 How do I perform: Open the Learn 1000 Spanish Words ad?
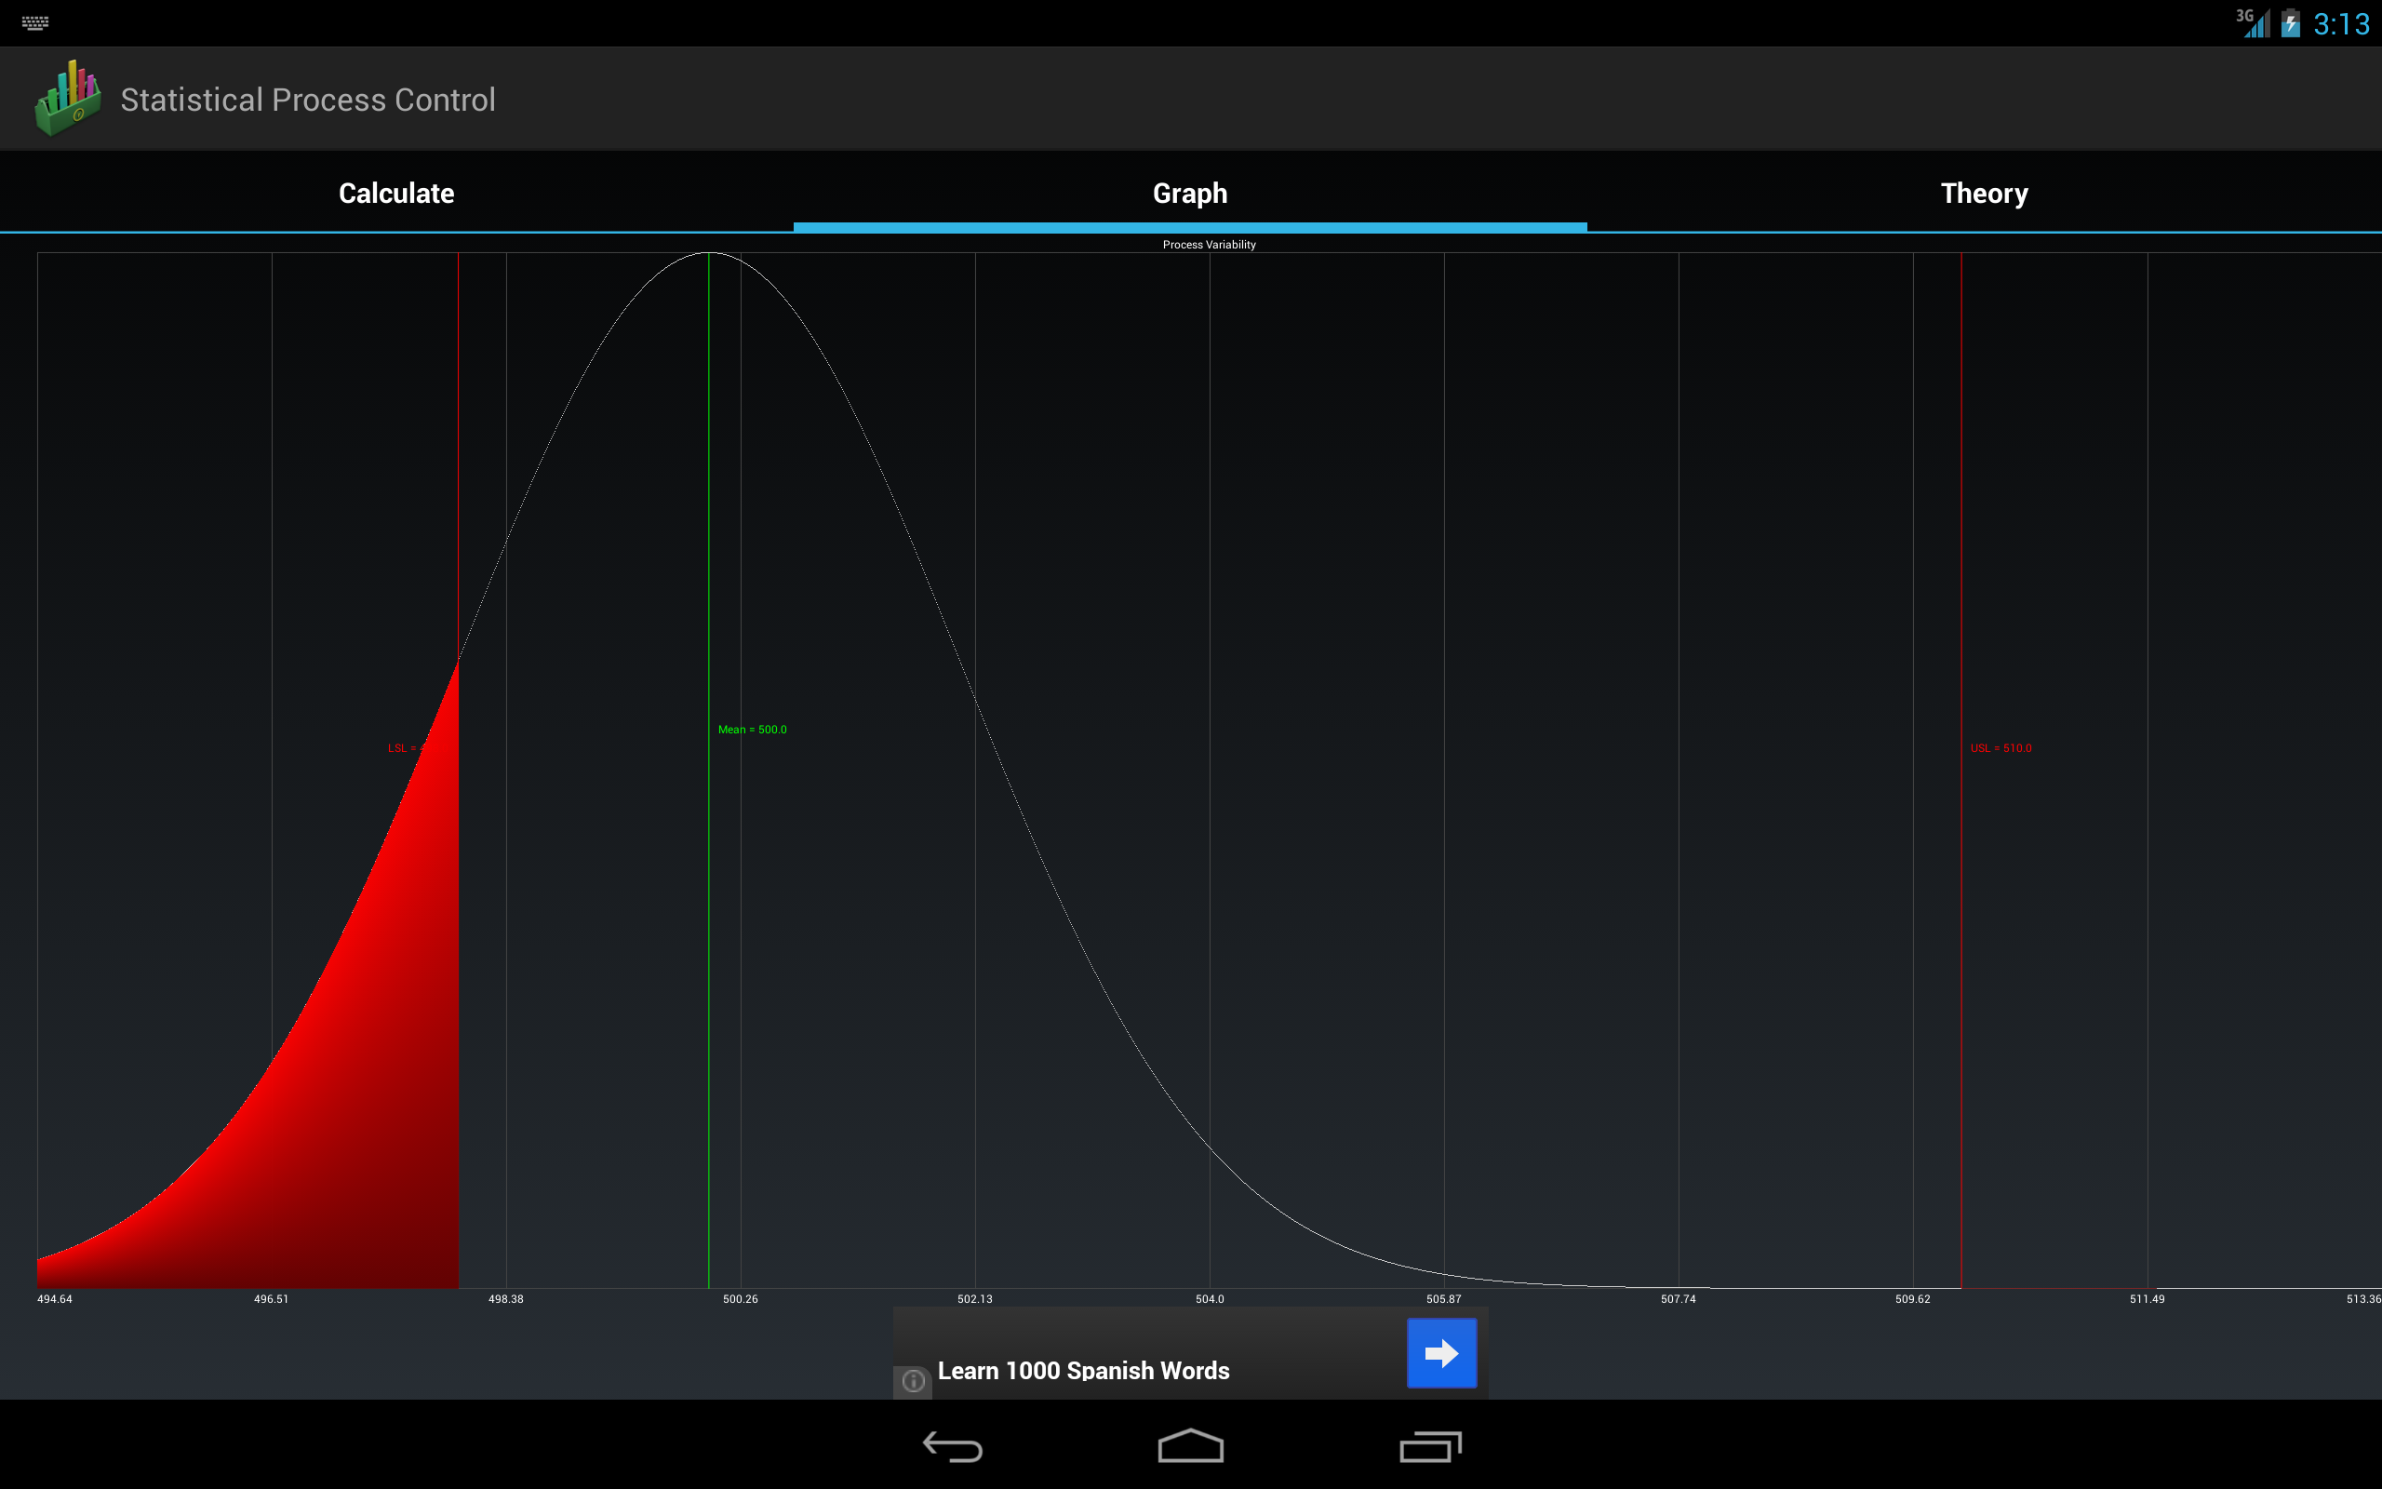tap(1083, 1370)
